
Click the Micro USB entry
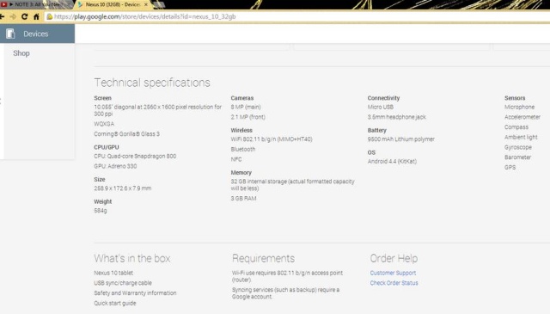(381, 108)
